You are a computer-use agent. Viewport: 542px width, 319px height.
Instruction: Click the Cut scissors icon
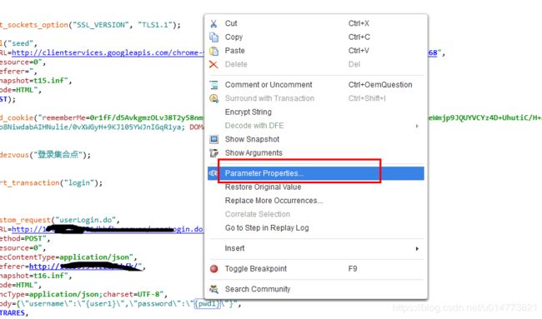click(213, 23)
